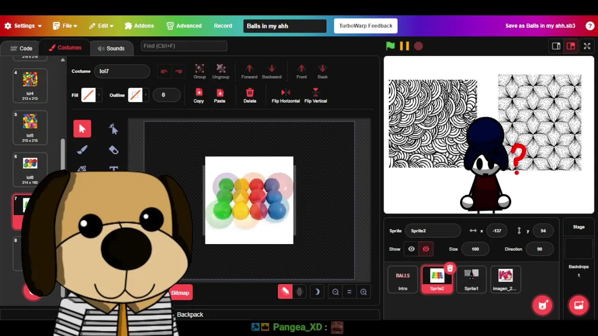
Task: Click the outline width field
Action: (167, 95)
